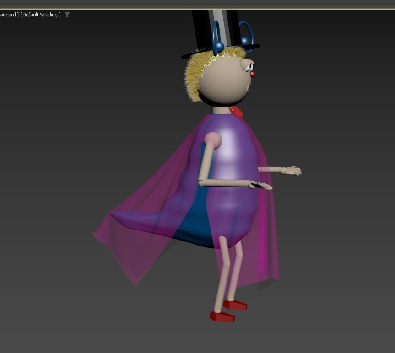Select the lower front red shoe
The image size is (395, 353).
(222, 316)
